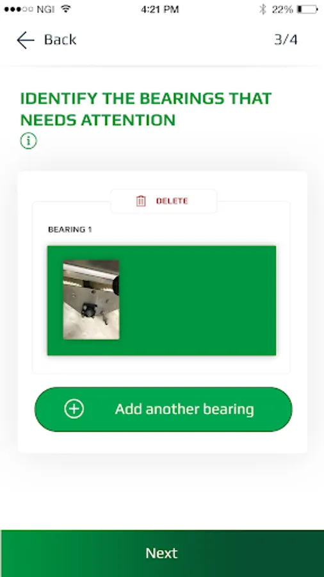Tap the back arrow icon
Image resolution: width=324 pixels, height=577 pixels.
[x=26, y=40]
